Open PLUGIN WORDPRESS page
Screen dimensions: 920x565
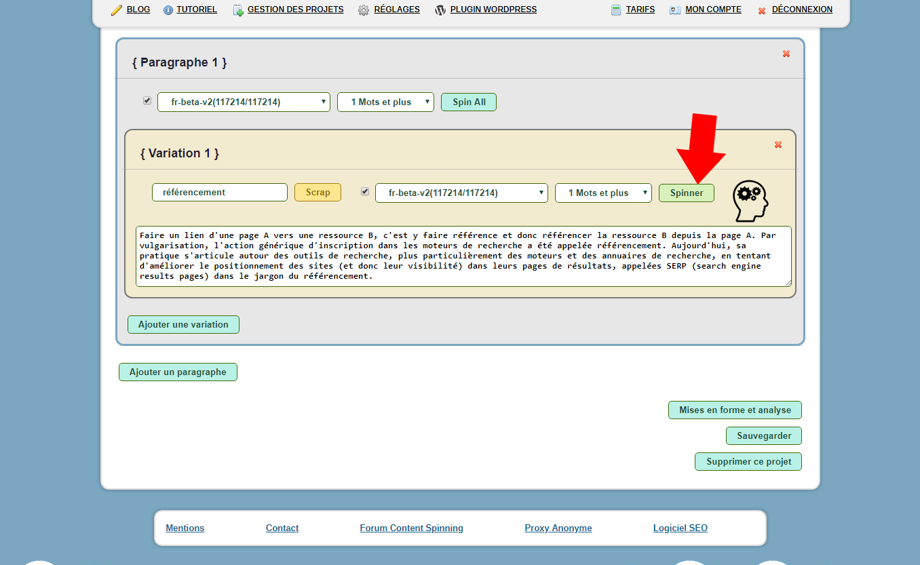point(493,9)
